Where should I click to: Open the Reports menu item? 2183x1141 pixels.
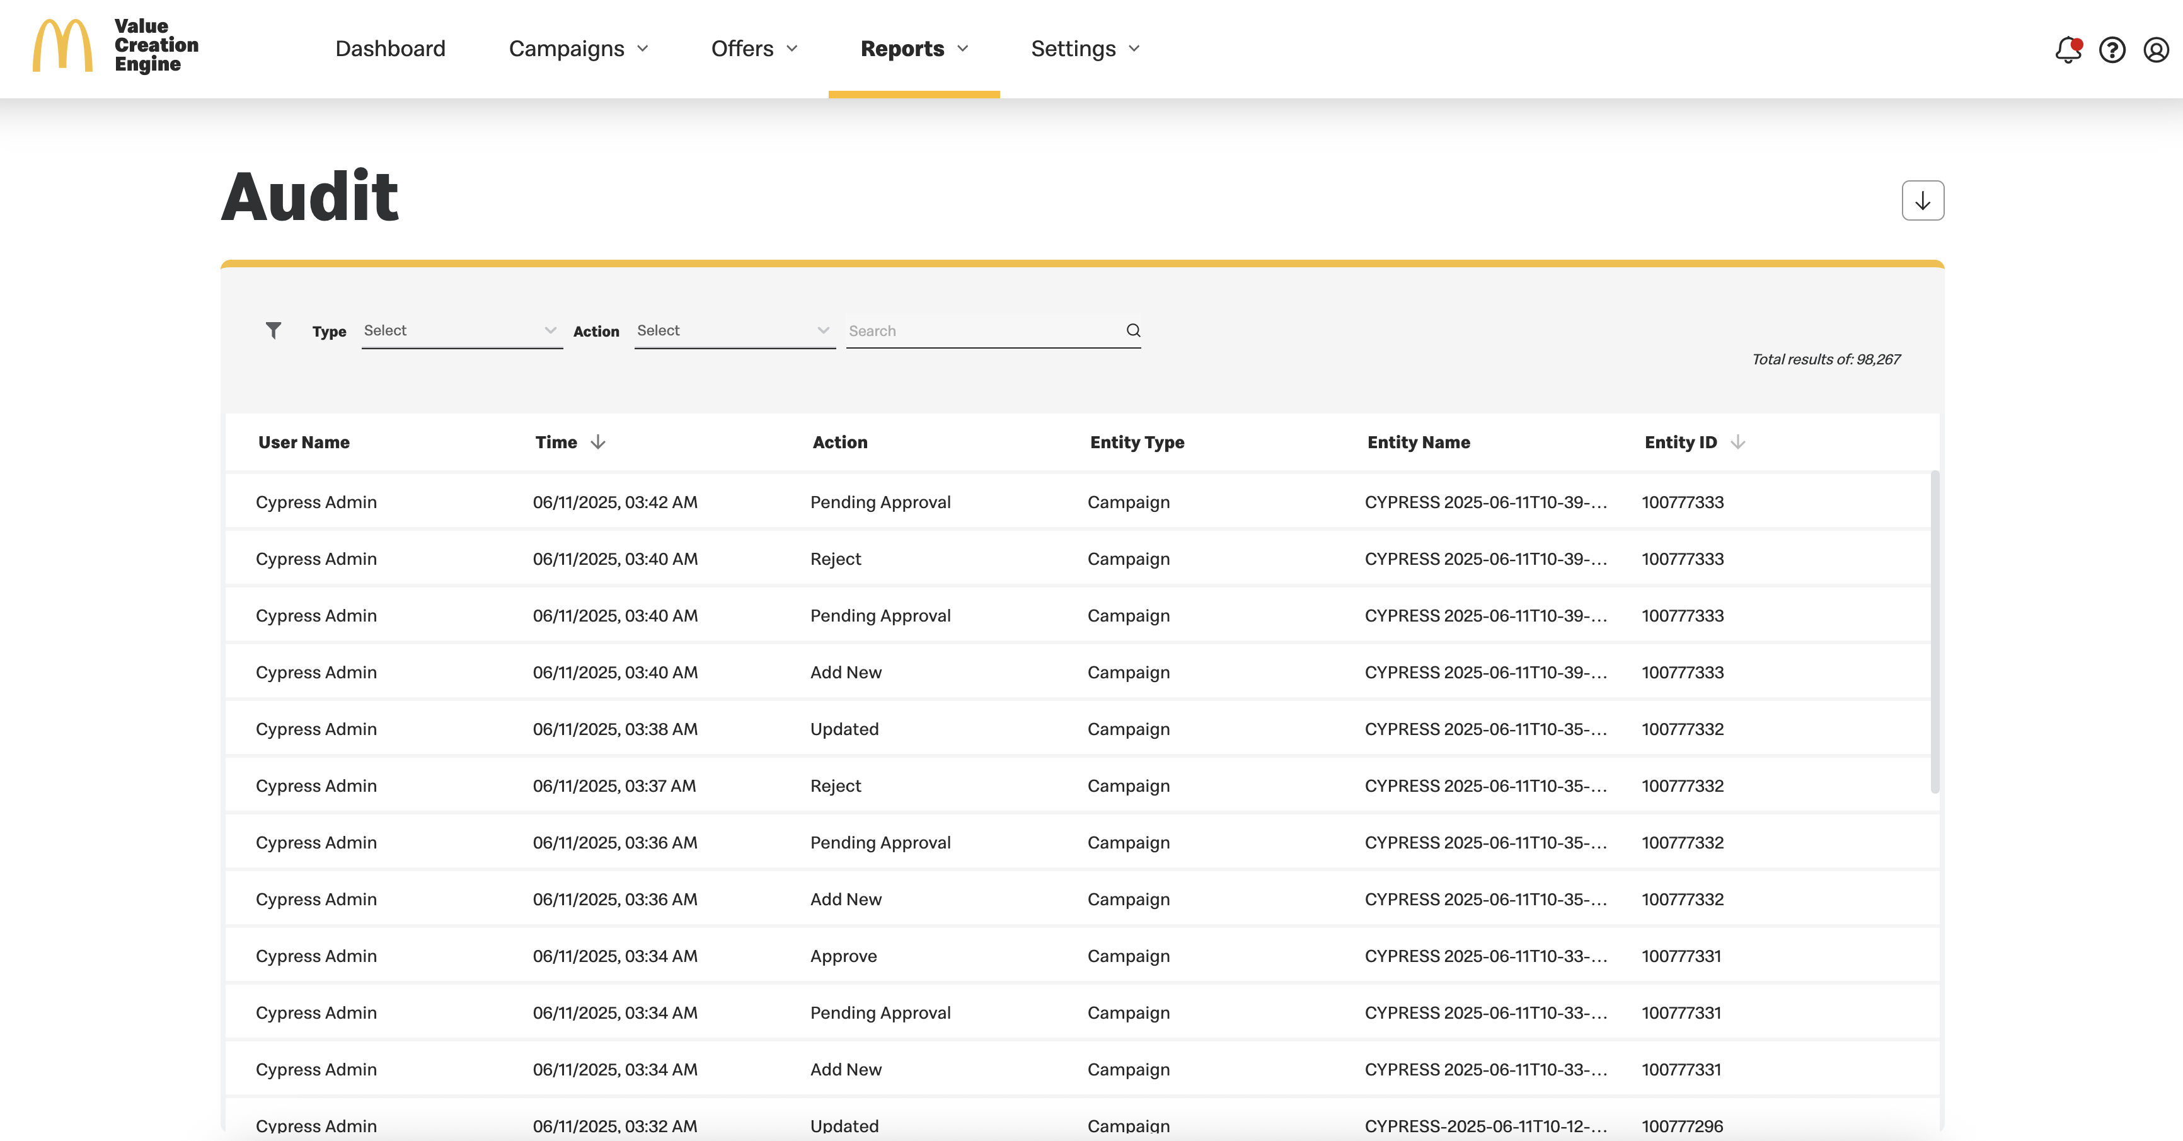(x=902, y=49)
